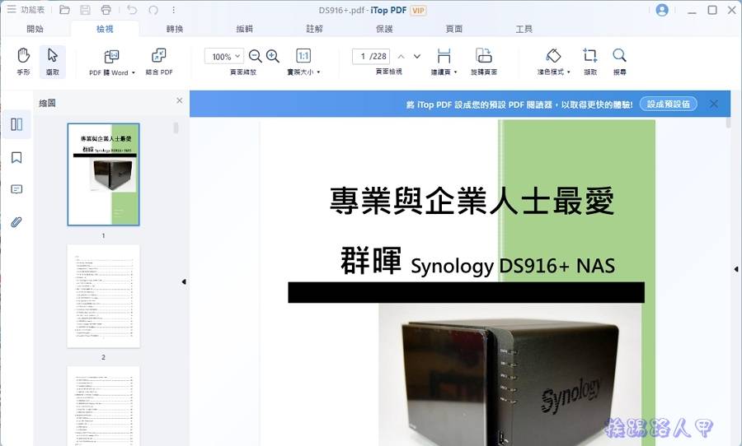Switch to the 開始 tab
742x446 pixels.
pos(35,29)
